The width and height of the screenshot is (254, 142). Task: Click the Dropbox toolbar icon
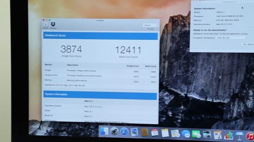coord(53,25)
